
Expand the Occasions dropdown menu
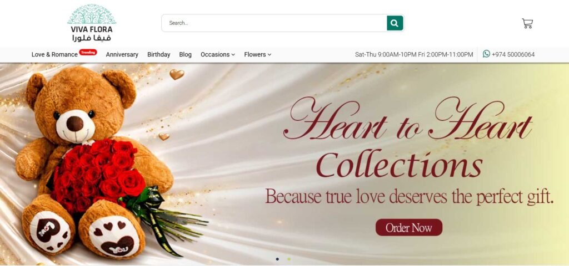218,55
